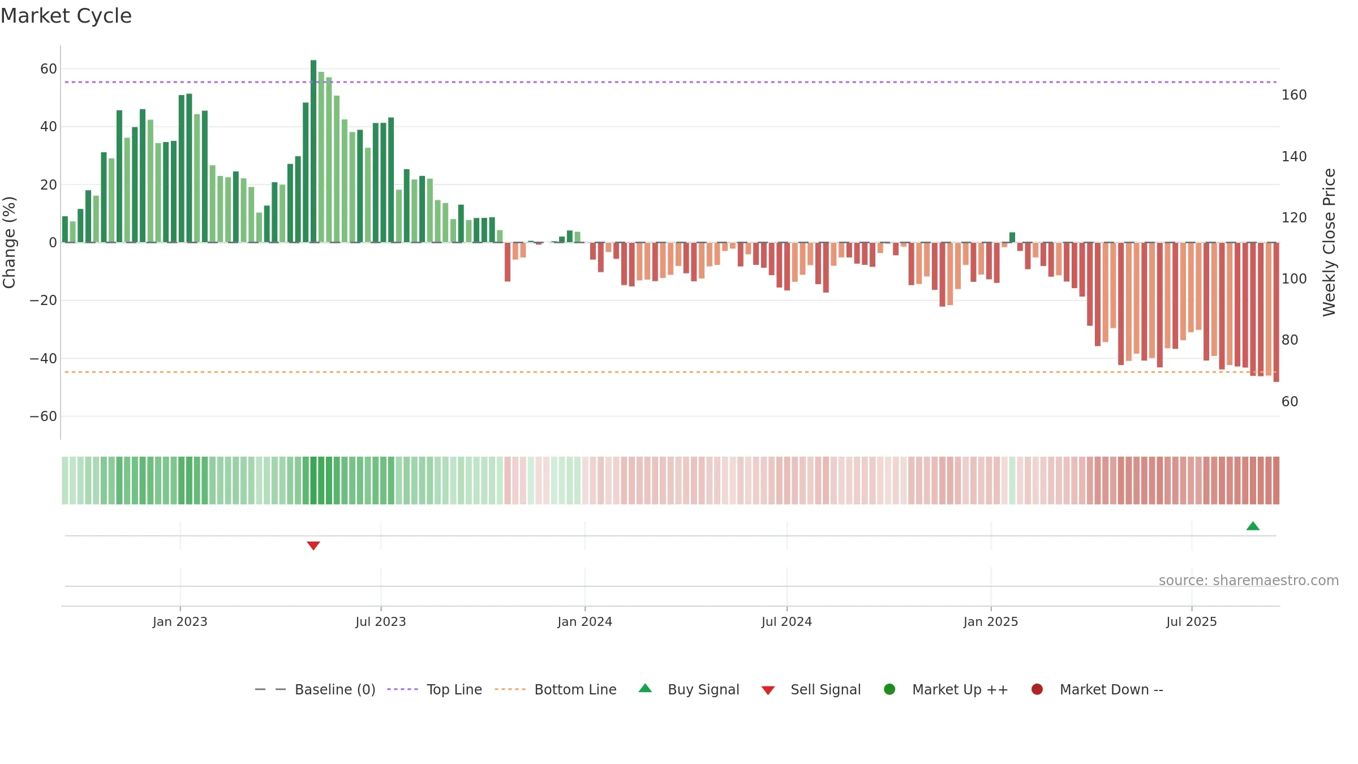The height and width of the screenshot is (764, 1358).
Task: Click the Jan 2025 x-axis label
Action: (991, 622)
